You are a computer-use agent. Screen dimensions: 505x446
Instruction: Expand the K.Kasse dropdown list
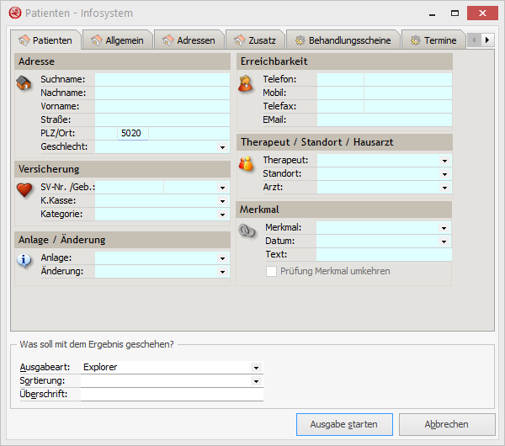[223, 201]
